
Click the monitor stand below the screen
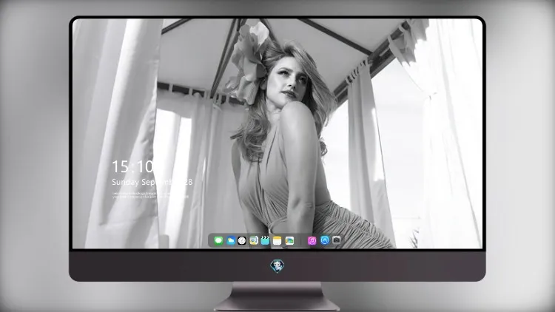[x=277, y=296]
